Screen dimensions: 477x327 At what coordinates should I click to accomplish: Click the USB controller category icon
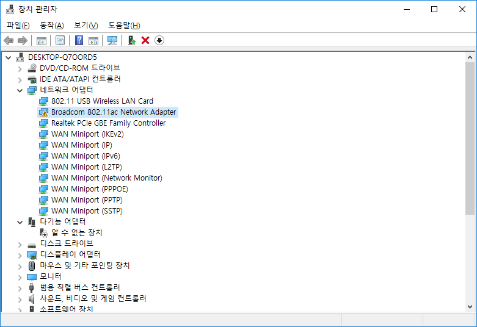tap(31, 287)
